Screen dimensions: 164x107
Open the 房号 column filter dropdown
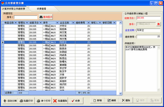[57, 23]
